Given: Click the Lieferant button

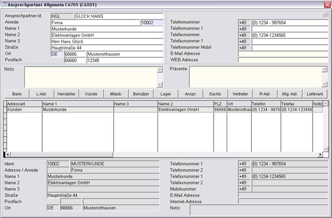Looking at the screenshot, I should 315,94.
